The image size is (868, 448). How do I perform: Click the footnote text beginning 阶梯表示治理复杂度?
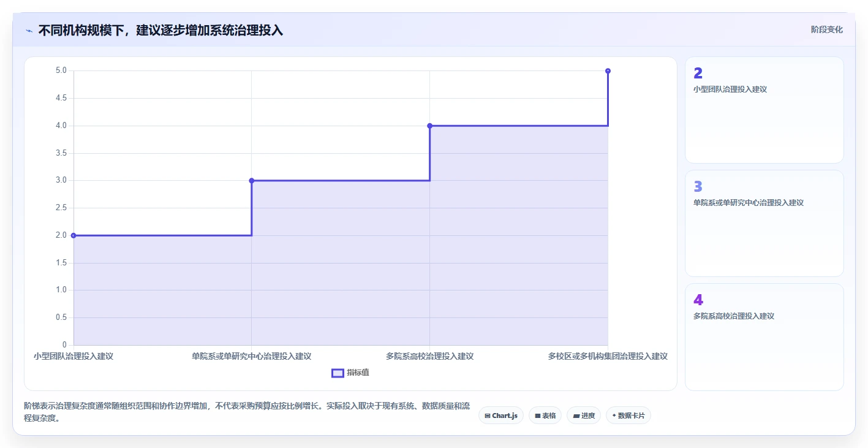click(x=246, y=412)
